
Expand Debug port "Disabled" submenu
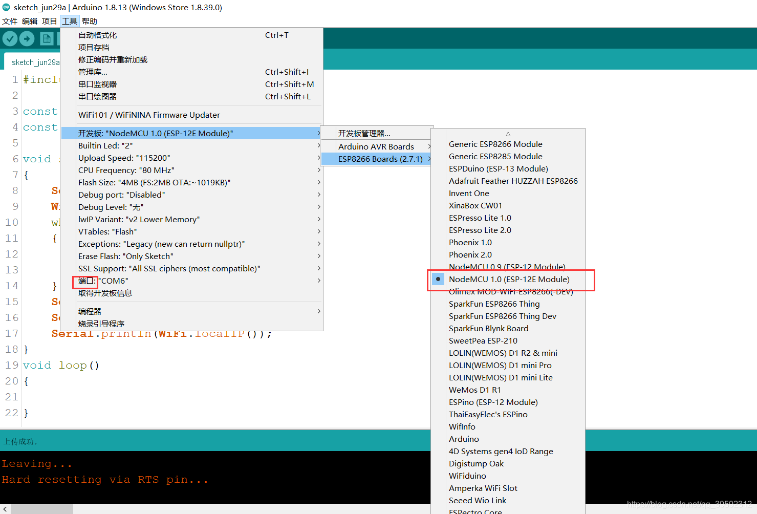(x=191, y=195)
